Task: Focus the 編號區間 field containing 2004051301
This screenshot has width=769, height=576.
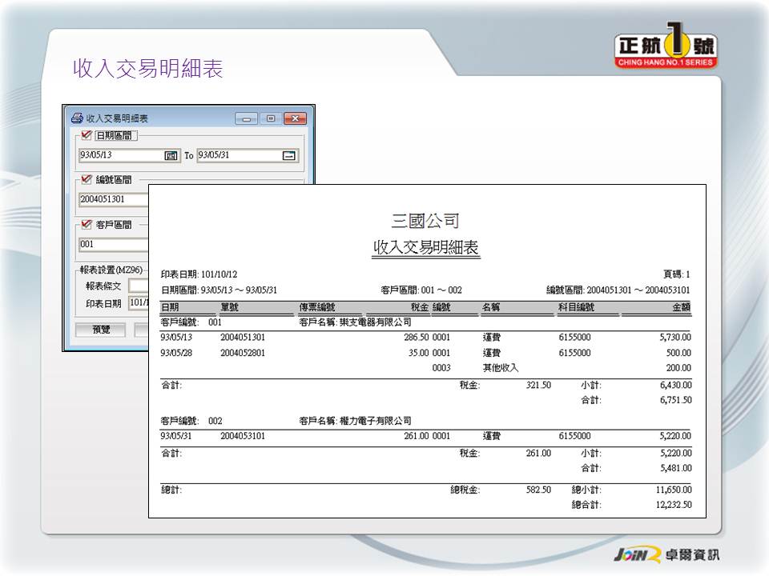Action: (112, 199)
